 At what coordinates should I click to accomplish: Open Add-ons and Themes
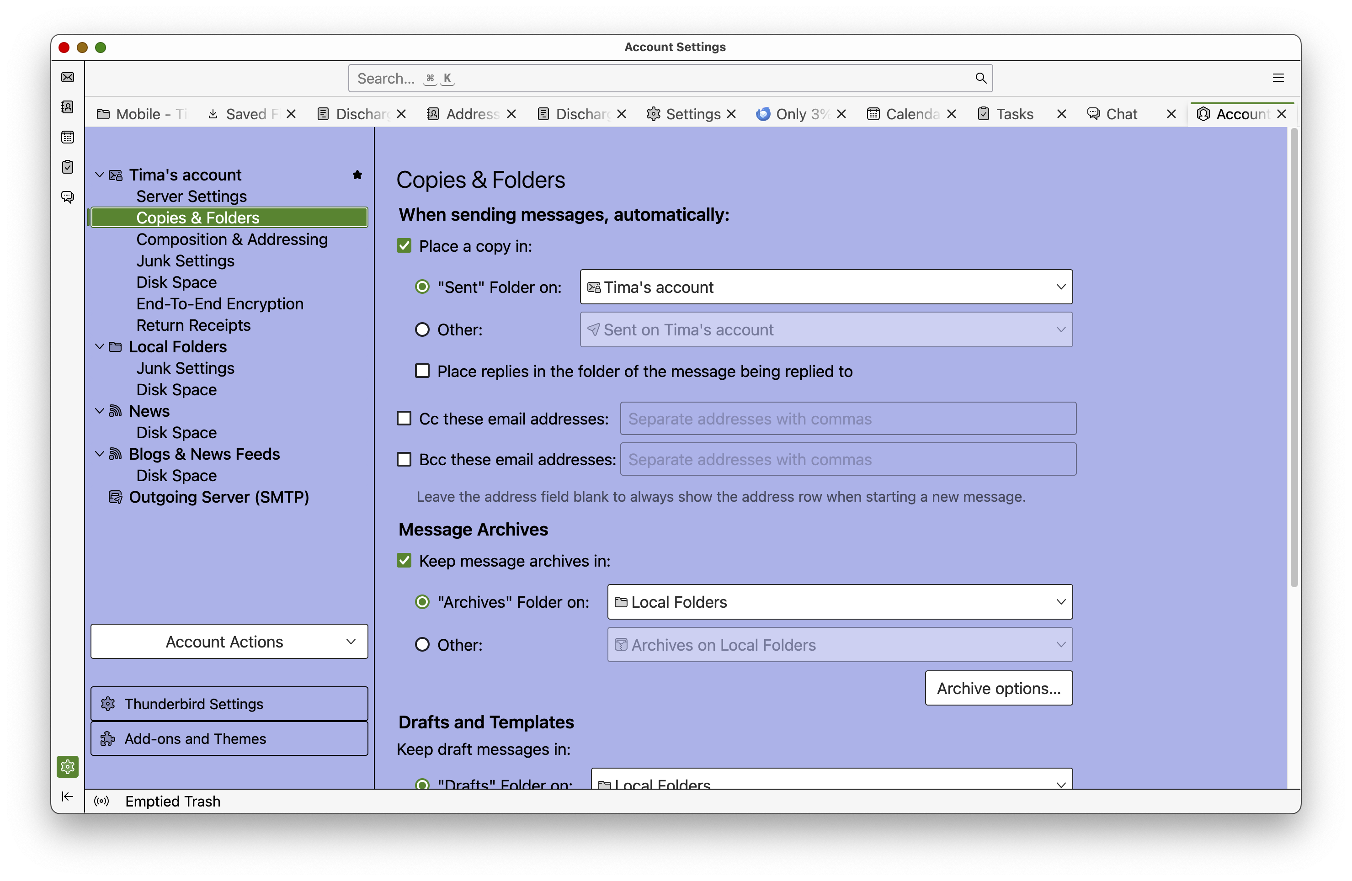229,738
